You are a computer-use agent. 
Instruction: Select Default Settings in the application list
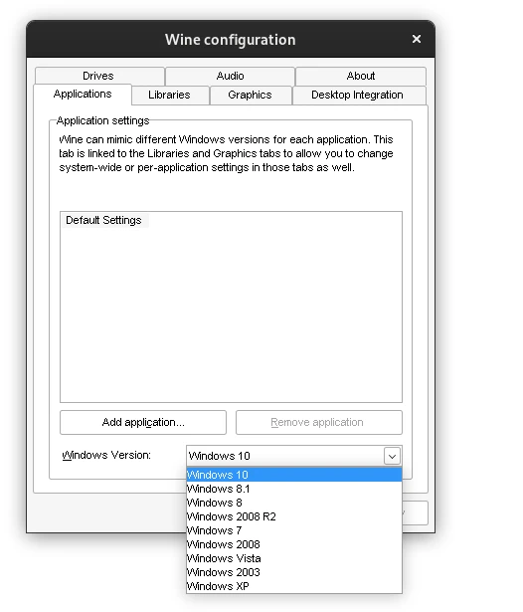103,220
